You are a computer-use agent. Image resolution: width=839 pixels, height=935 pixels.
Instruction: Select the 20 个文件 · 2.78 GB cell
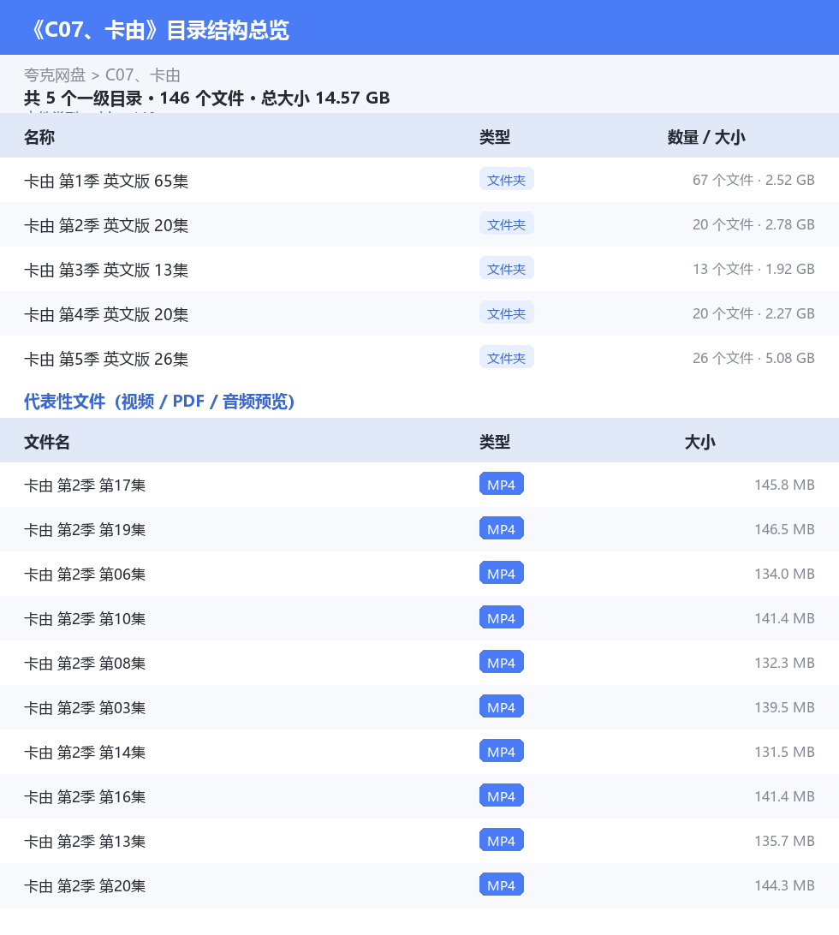753,225
